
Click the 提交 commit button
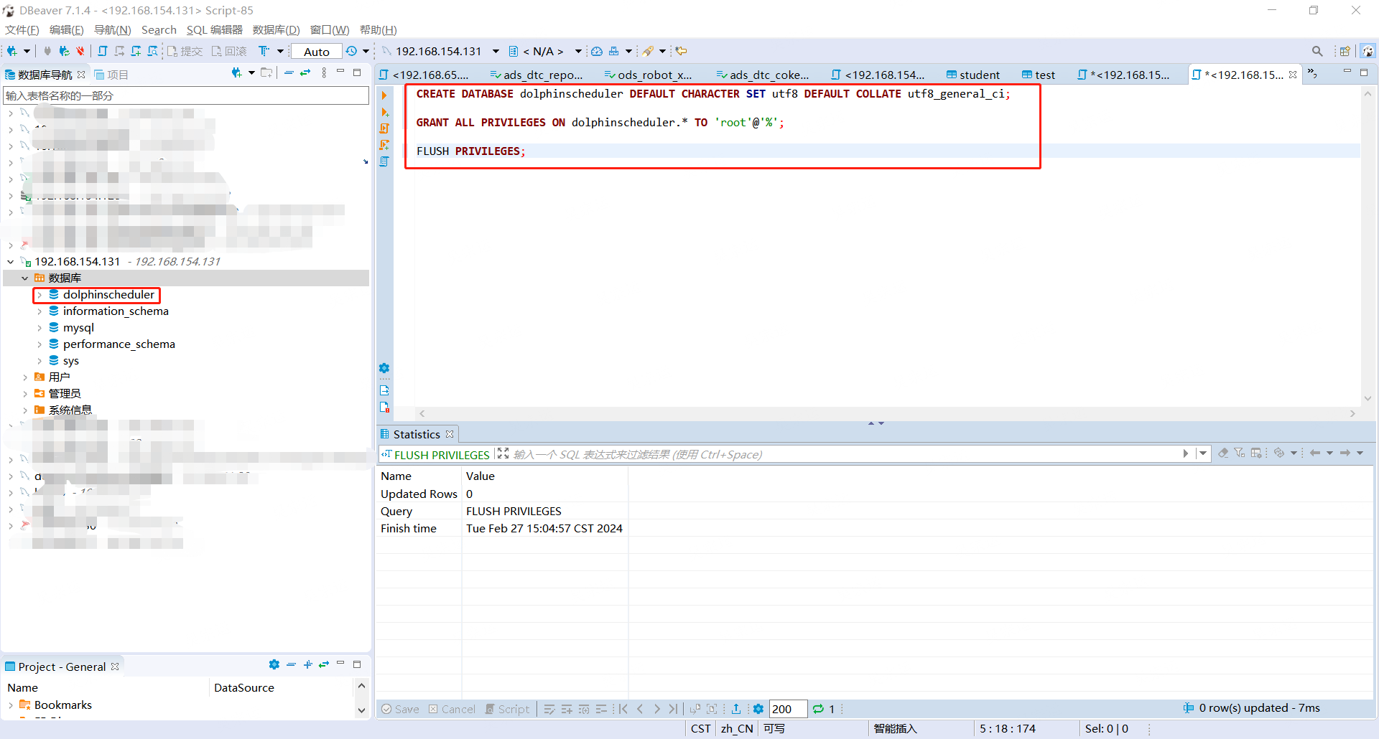pyautogui.click(x=185, y=51)
